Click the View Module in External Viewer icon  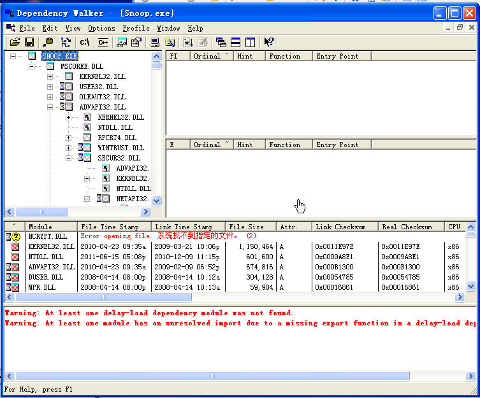click(122, 42)
